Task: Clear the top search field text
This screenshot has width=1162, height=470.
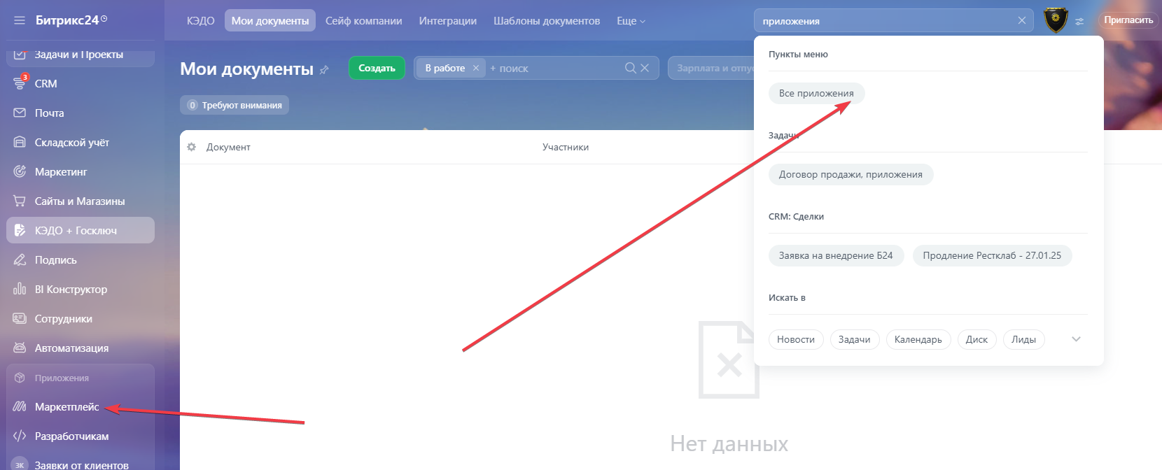Action: click(x=1022, y=20)
